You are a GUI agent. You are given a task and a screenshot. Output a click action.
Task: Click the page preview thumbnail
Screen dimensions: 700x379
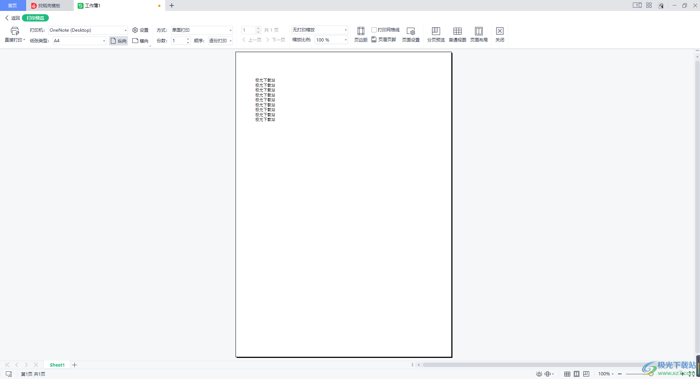344,204
